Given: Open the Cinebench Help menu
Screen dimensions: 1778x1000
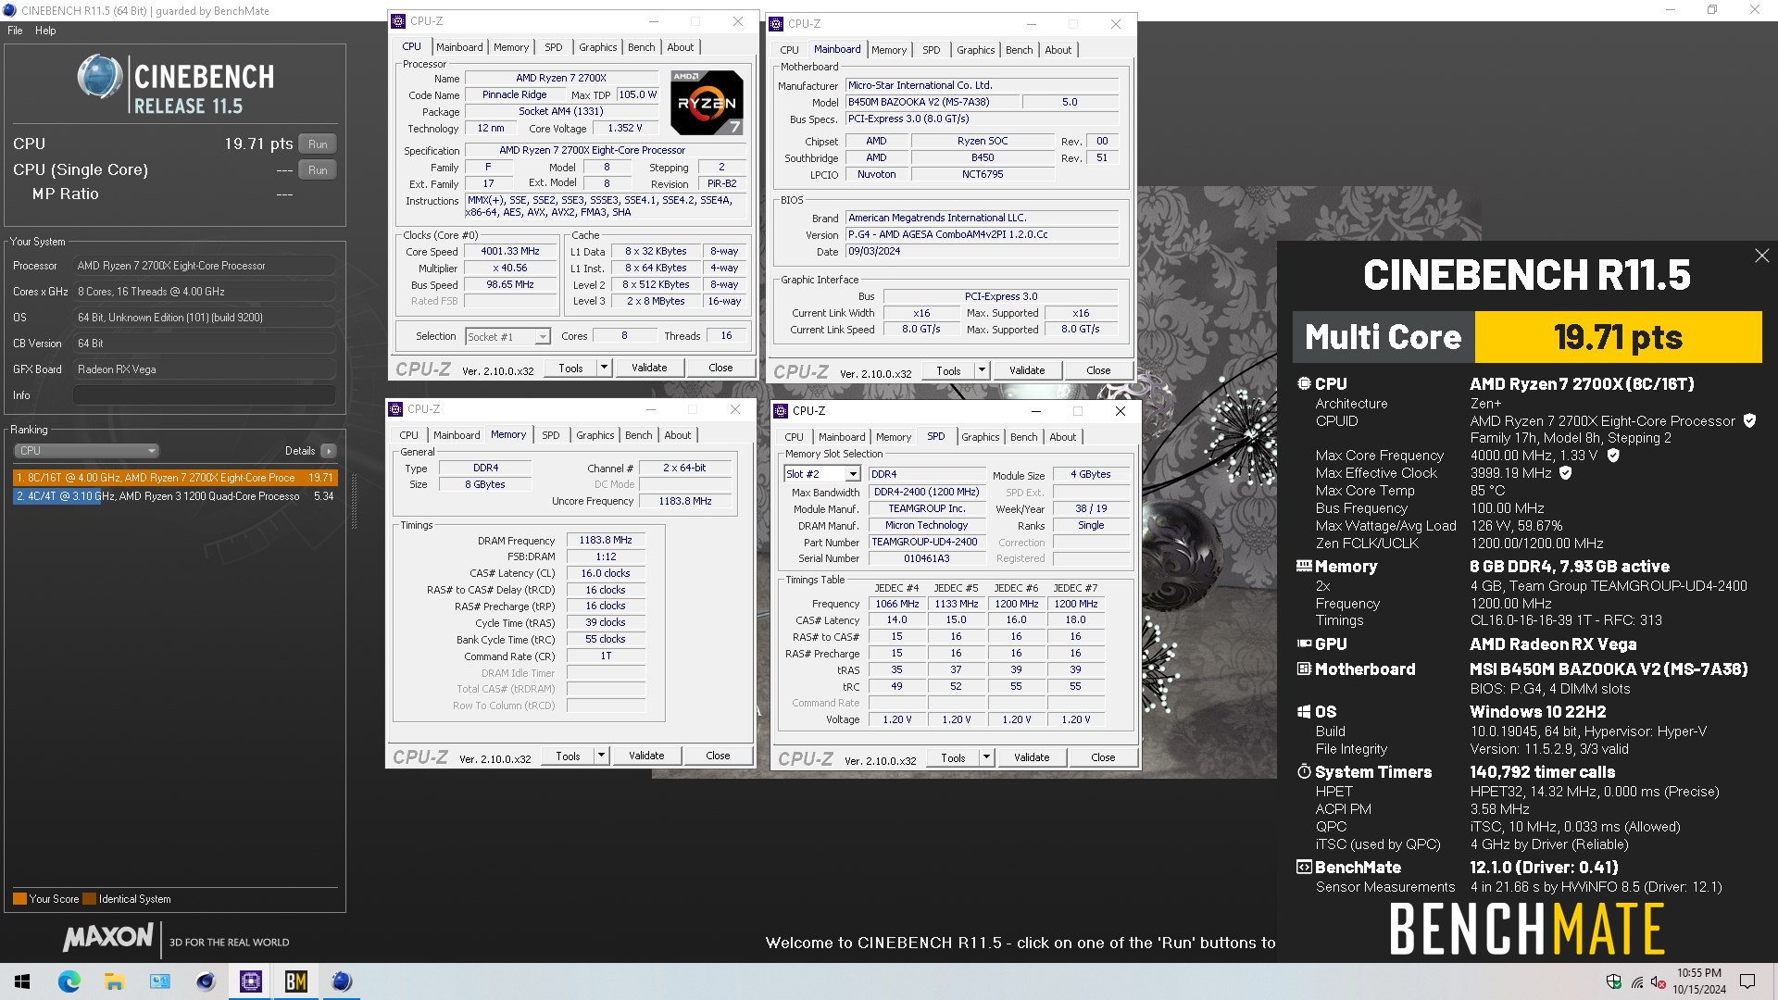Looking at the screenshot, I should click(x=45, y=31).
